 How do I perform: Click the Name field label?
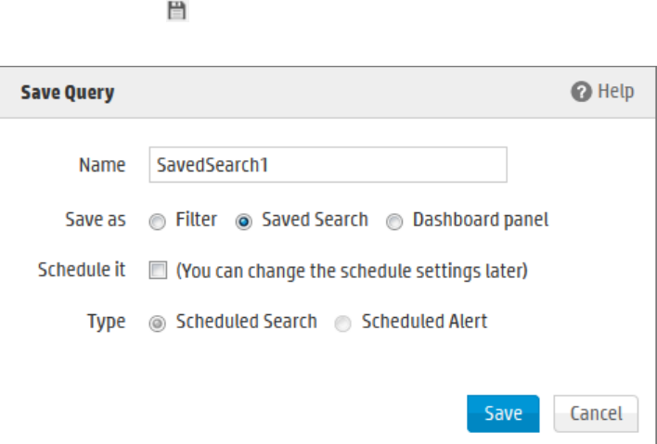pyautogui.click(x=102, y=166)
